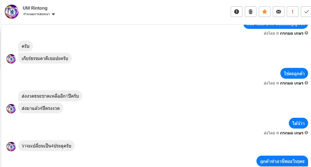
Task: Open the UM Rintong profile name
Action: tap(35, 8)
